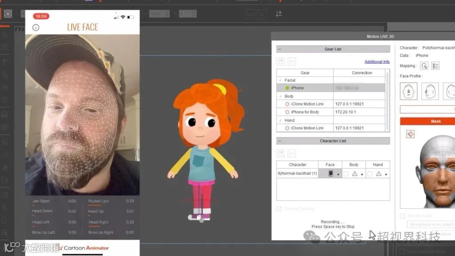Click the orange icon under Mask tab
455x256 pixels.
(x=410, y=134)
